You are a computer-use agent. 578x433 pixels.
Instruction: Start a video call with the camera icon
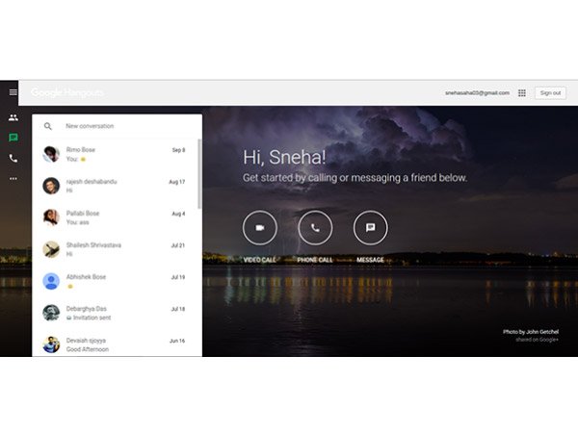pyautogui.click(x=259, y=228)
